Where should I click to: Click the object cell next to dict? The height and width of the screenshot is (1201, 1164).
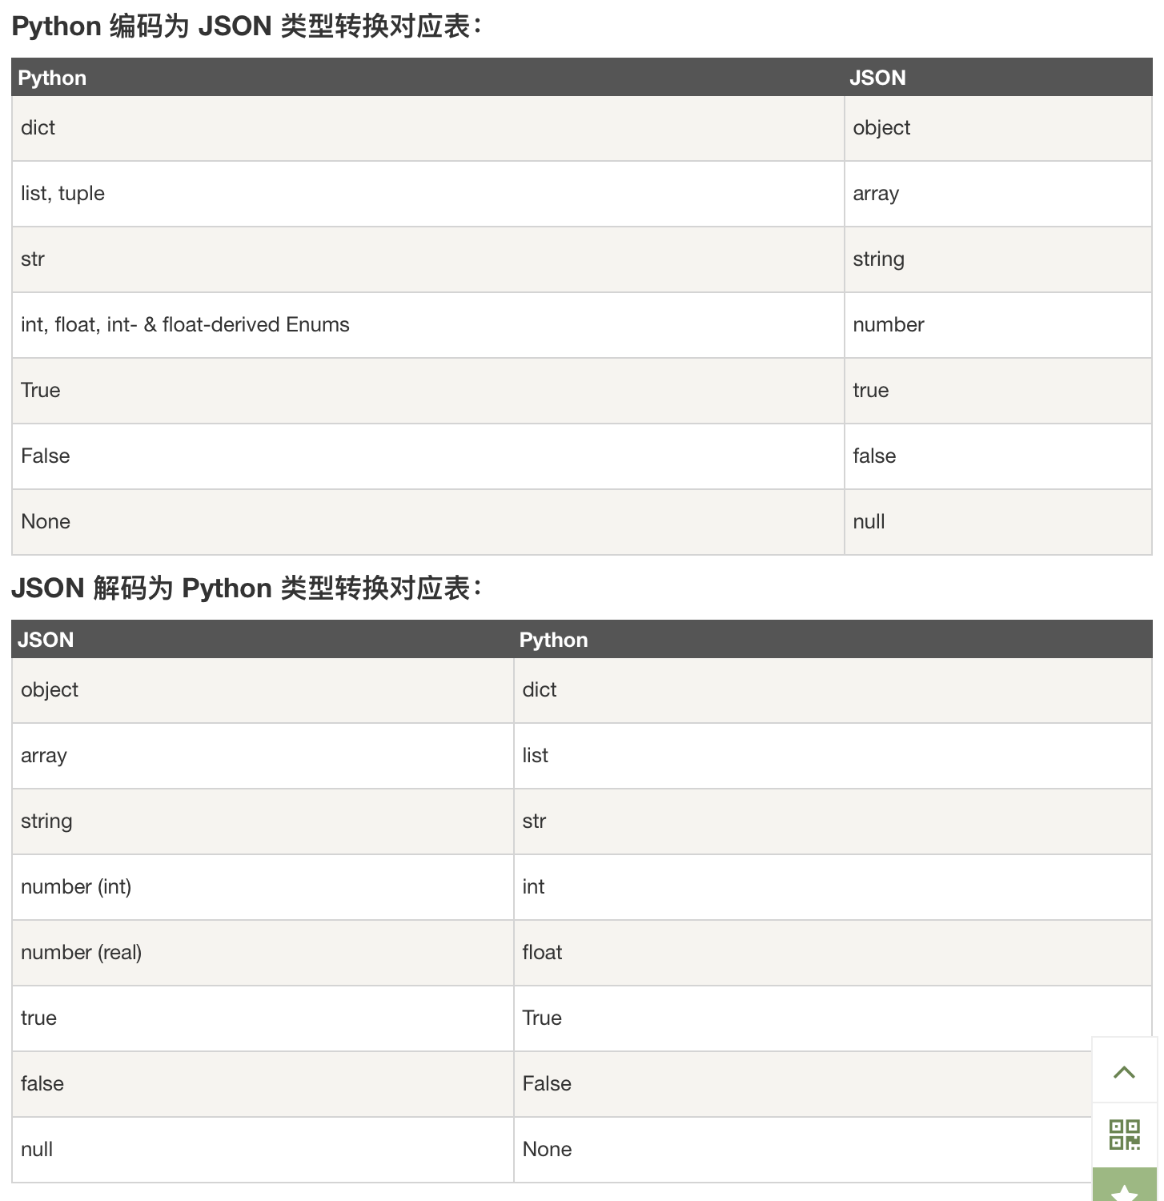point(881,127)
